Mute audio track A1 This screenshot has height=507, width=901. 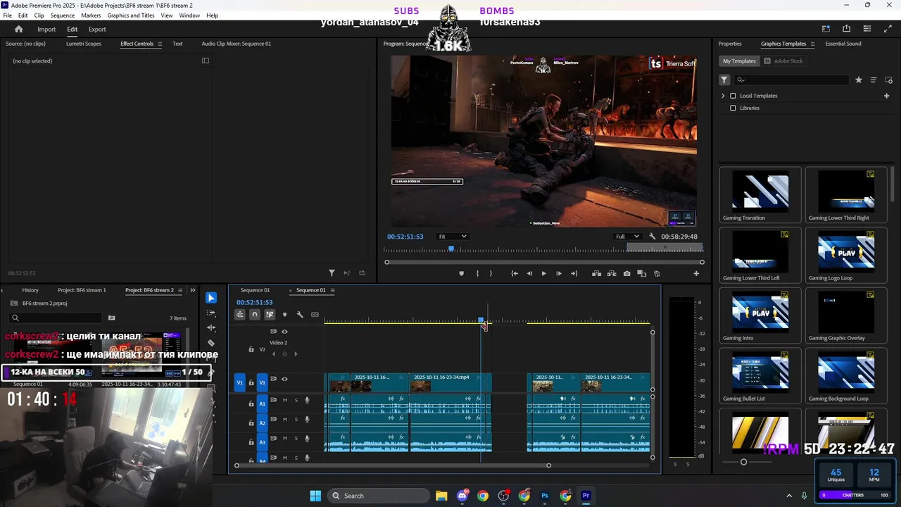pos(284,400)
